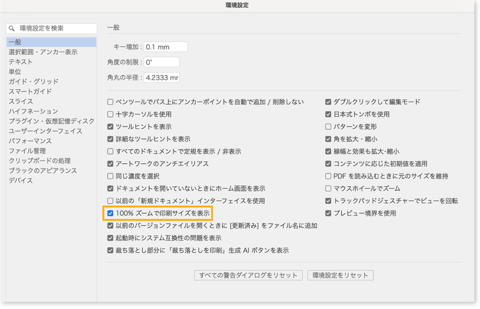The width and height of the screenshot is (480, 309).
Task: Enable 以前の「新規ドキュメント」インターフェイスを使用
Action: (110, 201)
